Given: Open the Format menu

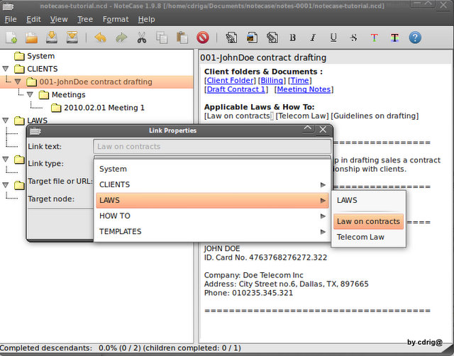Looking at the screenshot, I should point(116,19).
